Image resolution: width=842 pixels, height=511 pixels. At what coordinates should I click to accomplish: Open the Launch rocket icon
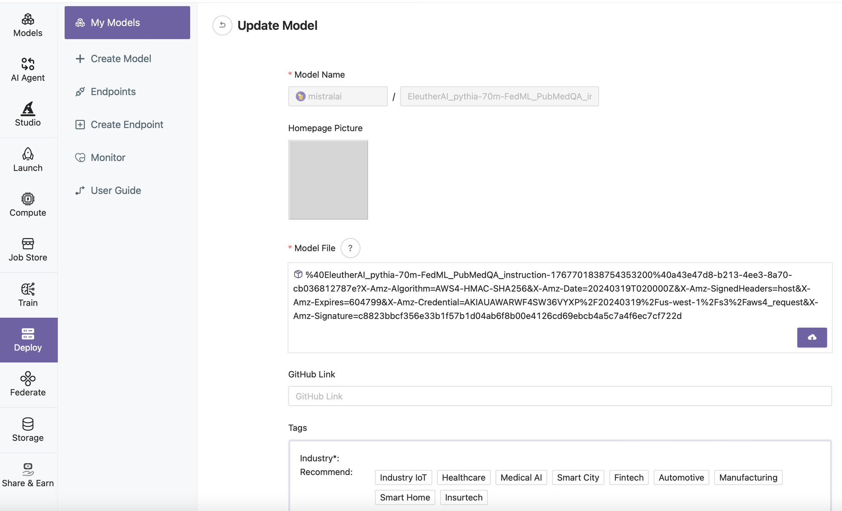tap(28, 154)
